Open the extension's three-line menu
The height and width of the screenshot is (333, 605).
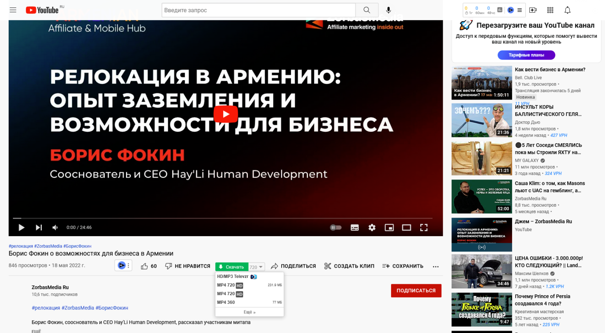tap(520, 10)
